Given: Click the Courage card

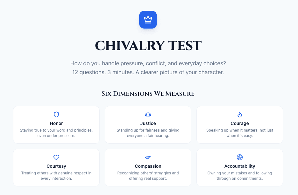Looking at the screenshot, I should click(240, 125).
